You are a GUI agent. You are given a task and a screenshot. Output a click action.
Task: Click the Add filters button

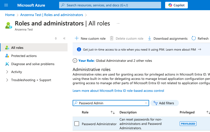(165, 103)
